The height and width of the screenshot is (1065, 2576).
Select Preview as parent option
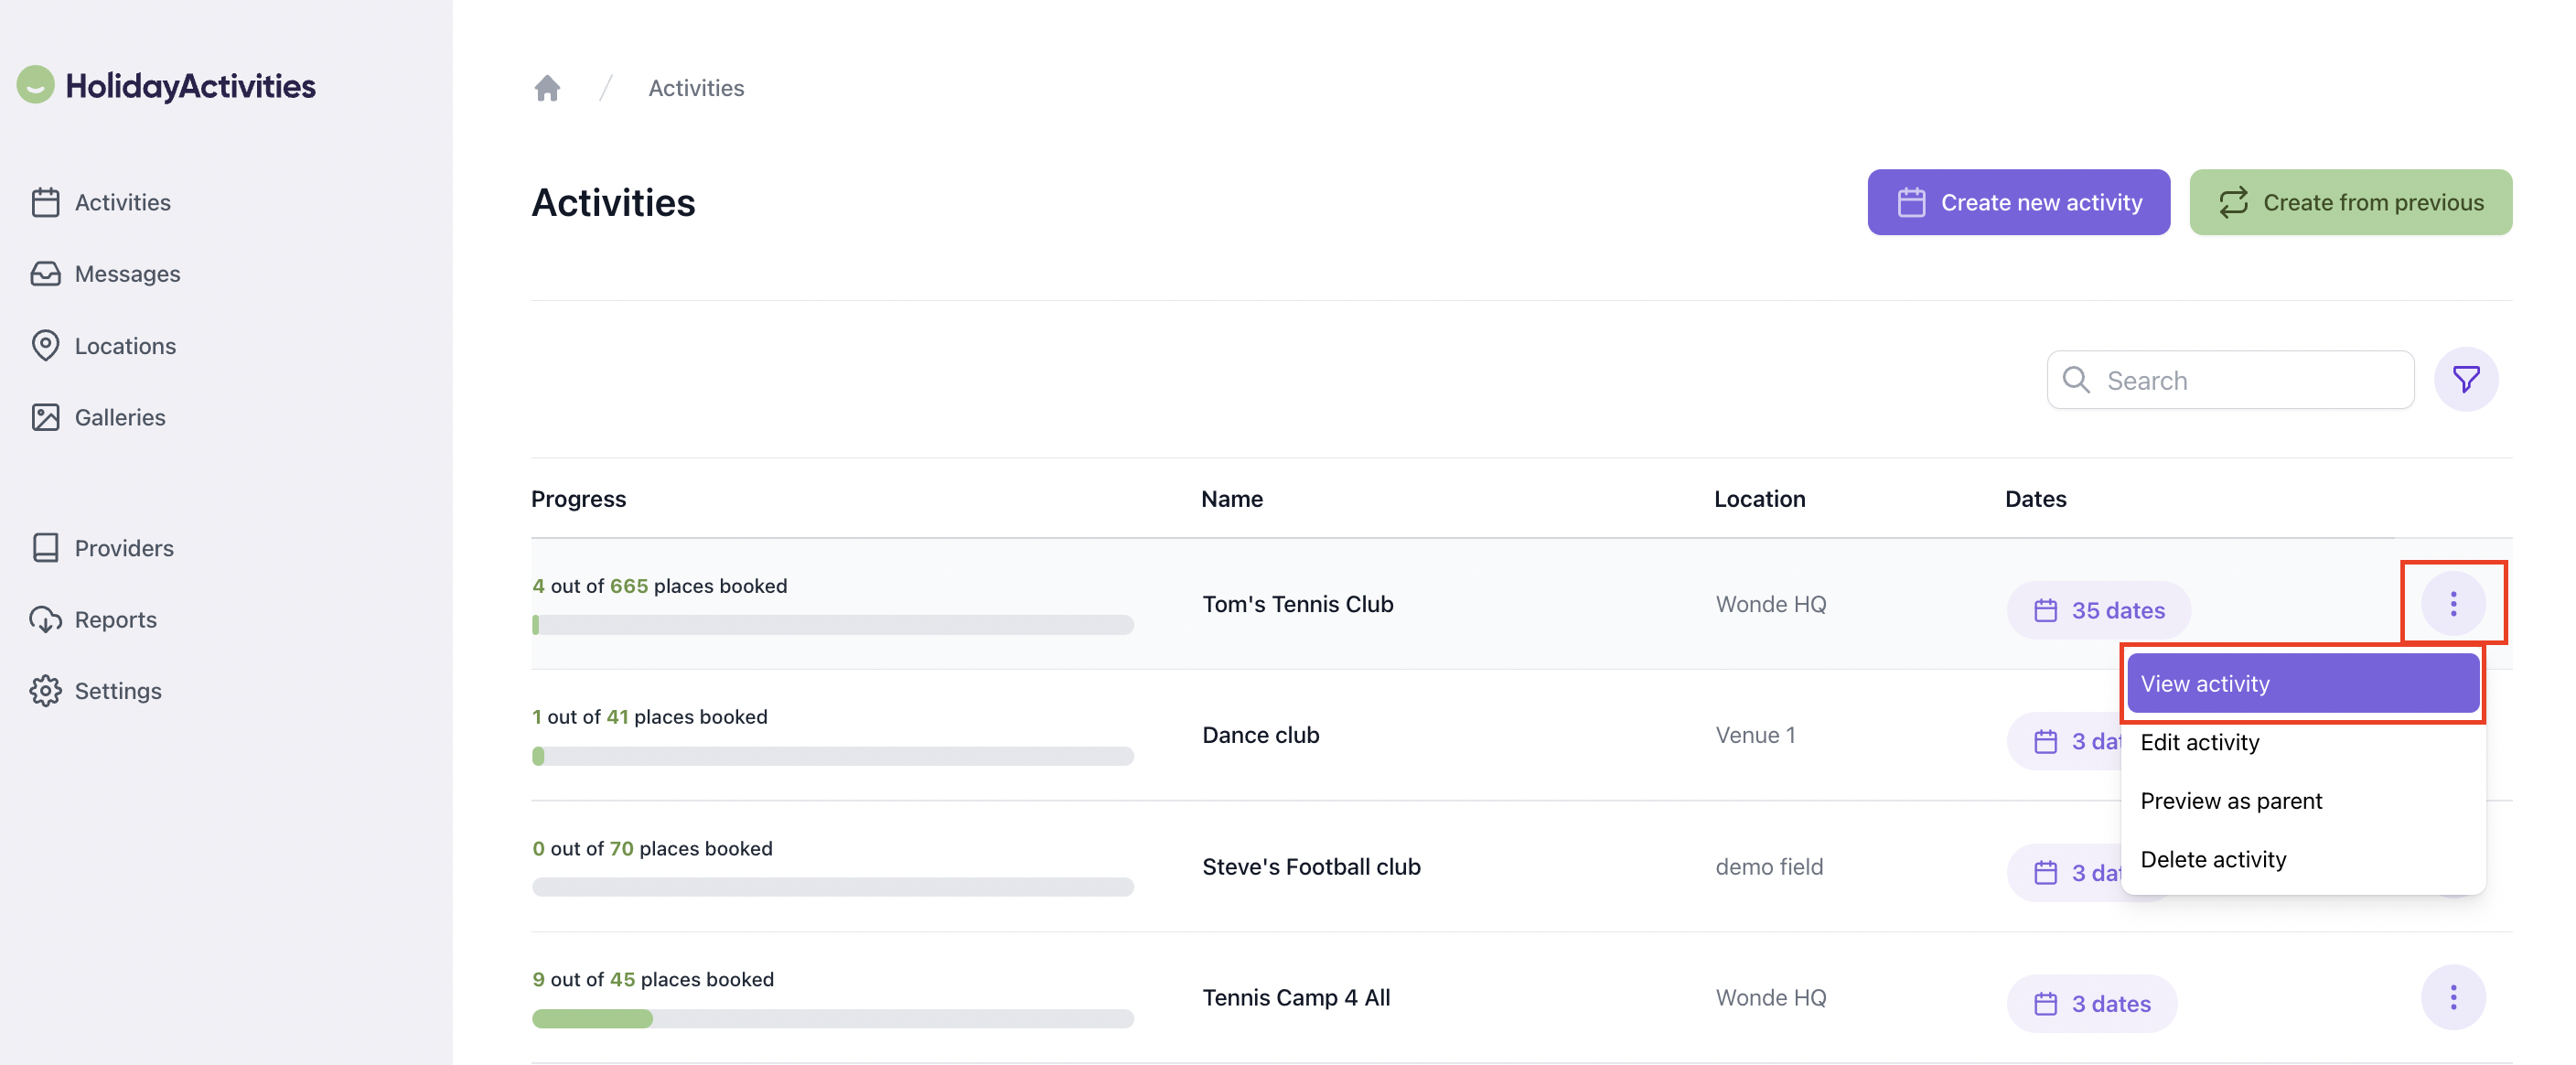click(2231, 801)
